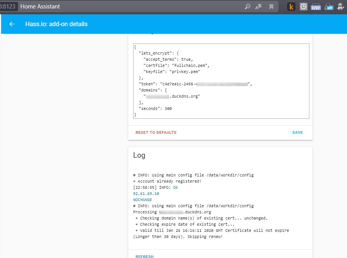Click the '92.61.69.10' IP in log

(146, 194)
